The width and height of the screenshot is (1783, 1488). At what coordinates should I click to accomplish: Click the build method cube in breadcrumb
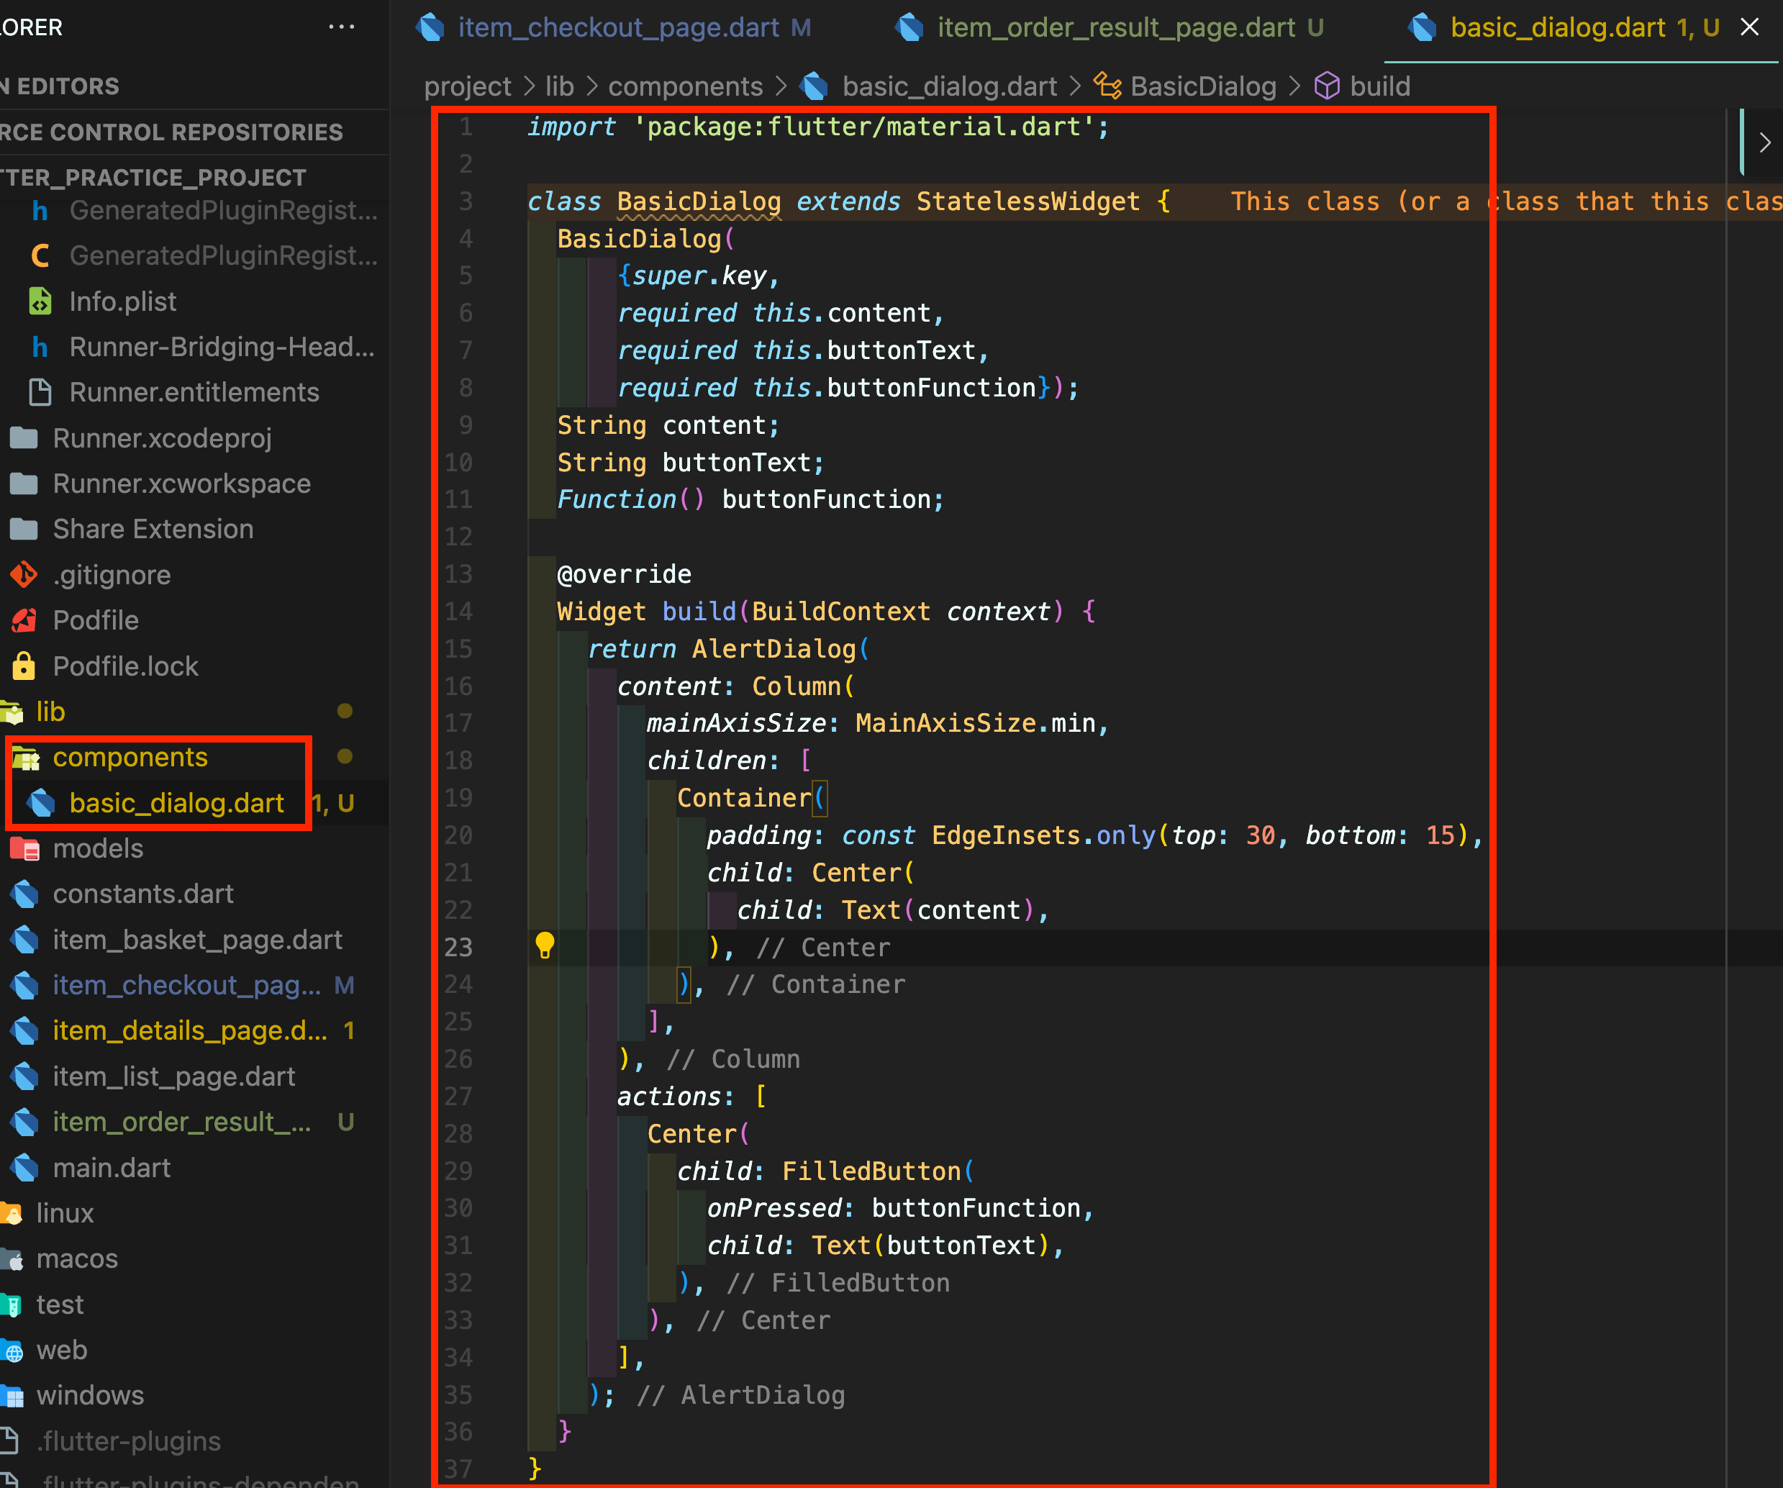click(x=1326, y=86)
